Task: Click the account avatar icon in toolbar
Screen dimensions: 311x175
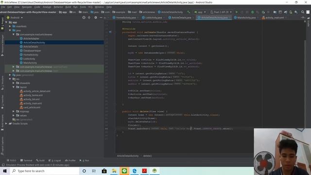Action: [308, 12]
